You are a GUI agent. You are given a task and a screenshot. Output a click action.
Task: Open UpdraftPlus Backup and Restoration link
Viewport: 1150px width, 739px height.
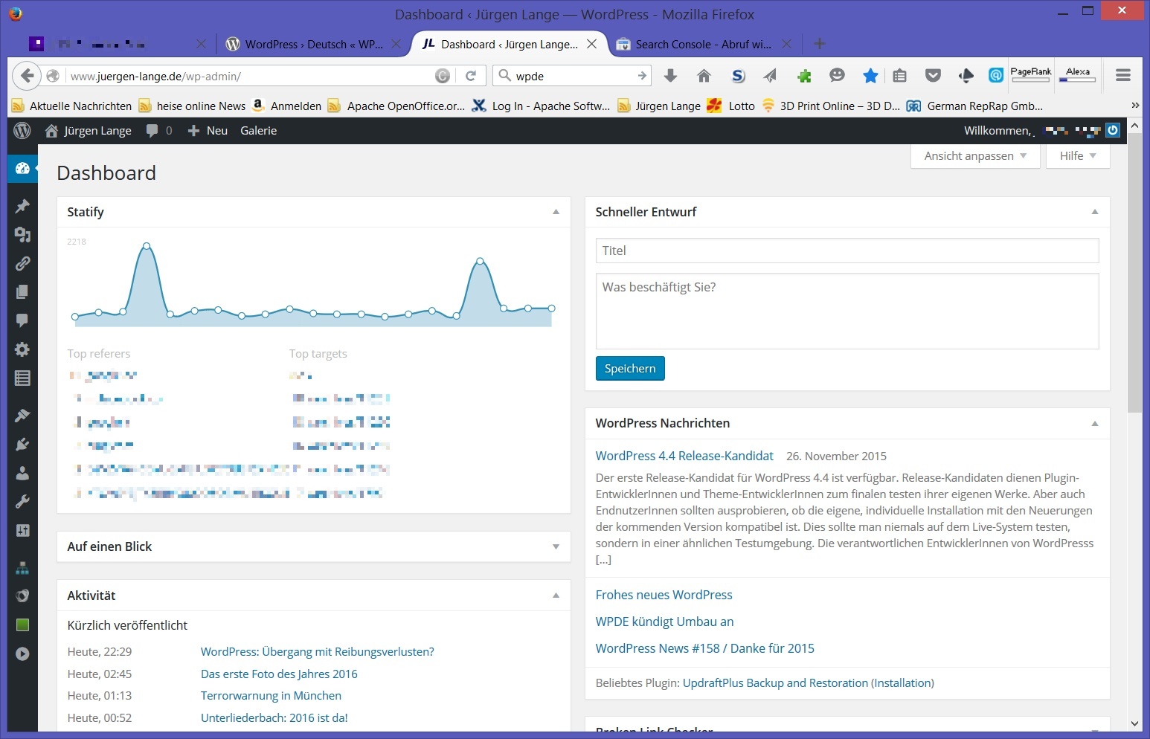(775, 682)
